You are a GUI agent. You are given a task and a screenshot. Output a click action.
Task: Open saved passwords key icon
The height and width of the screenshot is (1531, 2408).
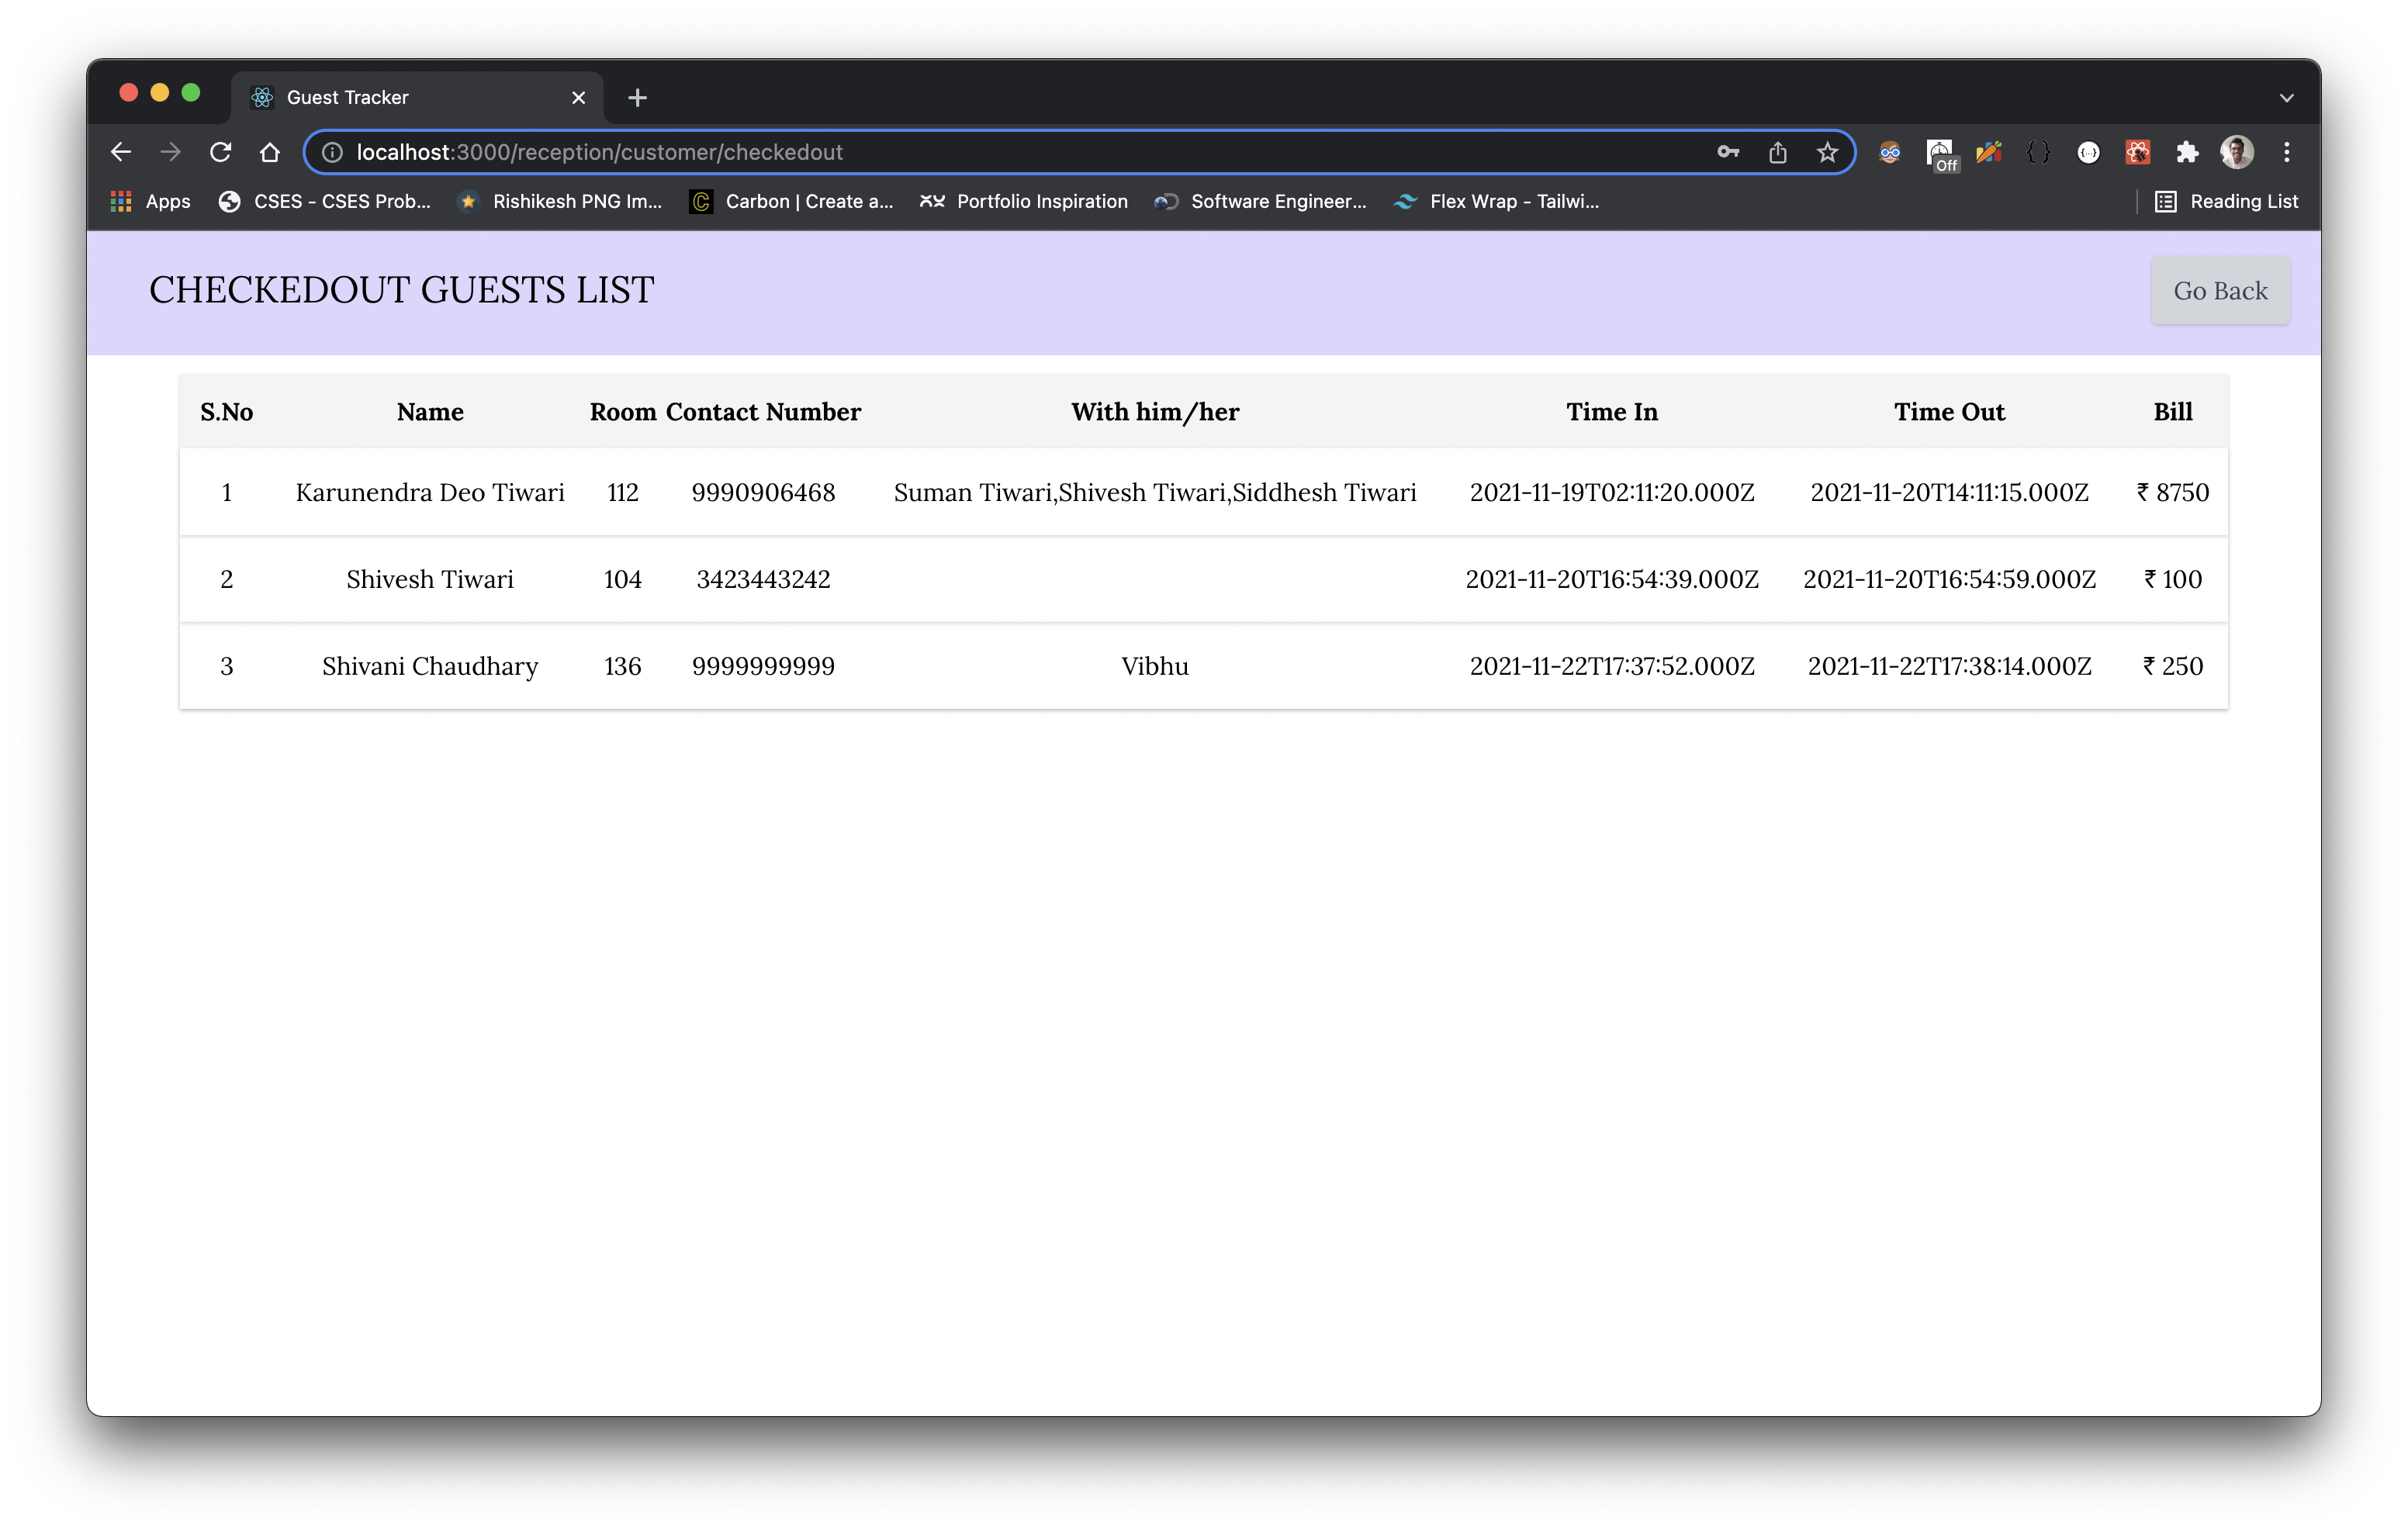tap(1728, 152)
